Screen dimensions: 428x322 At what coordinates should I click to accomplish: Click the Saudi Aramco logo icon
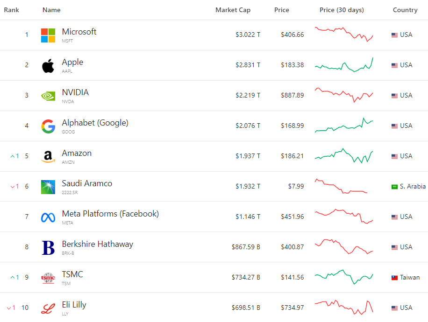point(48,187)
